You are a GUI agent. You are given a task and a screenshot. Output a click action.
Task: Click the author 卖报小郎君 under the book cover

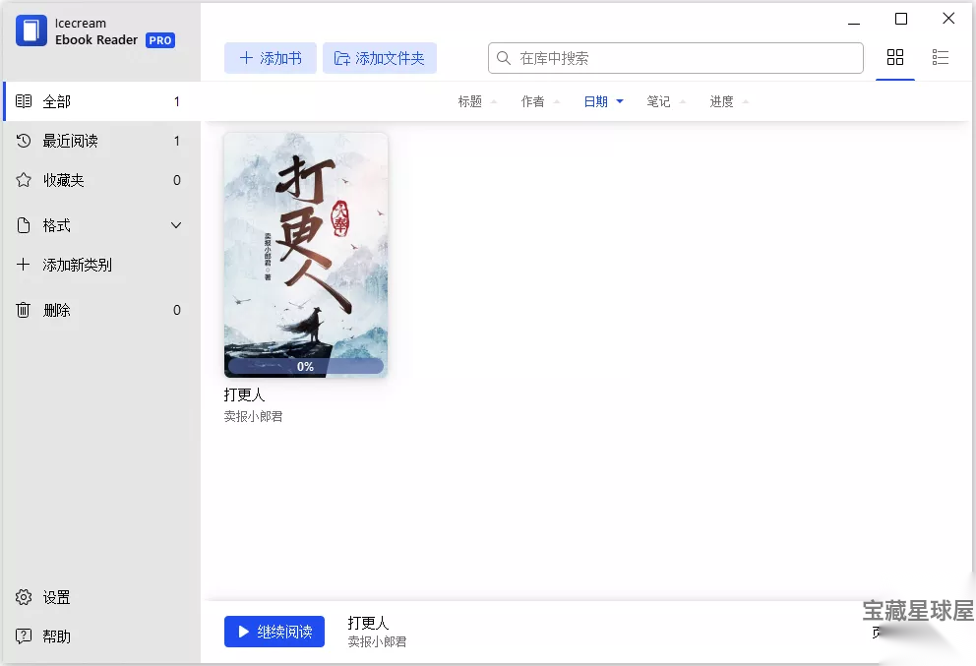click(253, 416)
